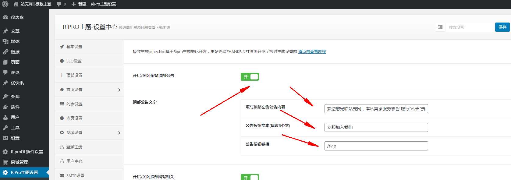This screenshot has height=180, width=511.
Task: Open RiPro主题设置 in the admin bar
Action: [x=103, y=4]
